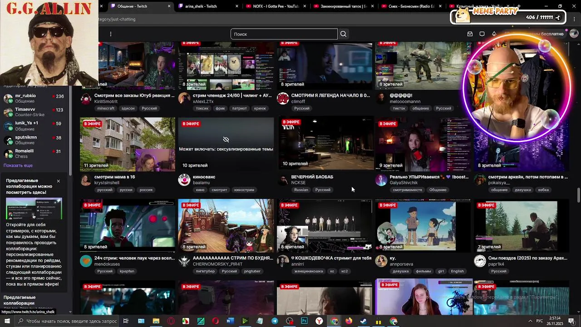The height and width of the screenshot is (327, 581).
Task: Open КОШКОДЕВОЧКА стримит для тебя thumbnail
Action: pos(325,226)
